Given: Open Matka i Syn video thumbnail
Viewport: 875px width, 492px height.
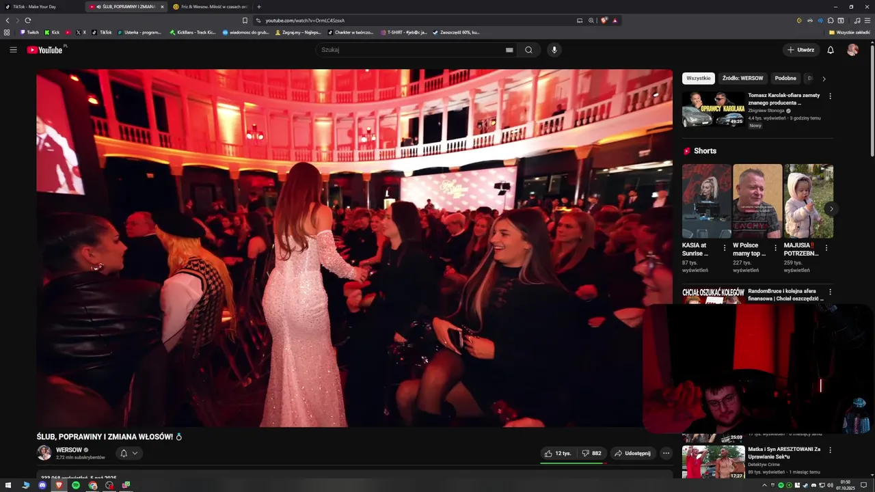Looking at the screenshot, I should (714, 463).
